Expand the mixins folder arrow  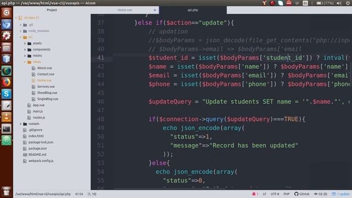coord(25,56)
